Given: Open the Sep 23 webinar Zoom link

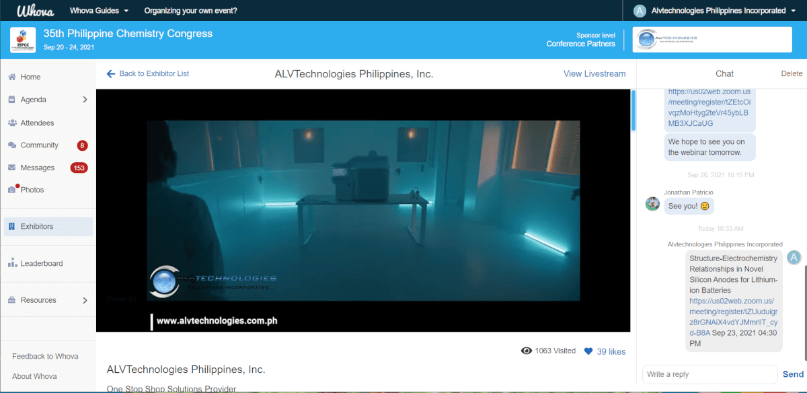Looking at the screenshot, I should (732, 316).
